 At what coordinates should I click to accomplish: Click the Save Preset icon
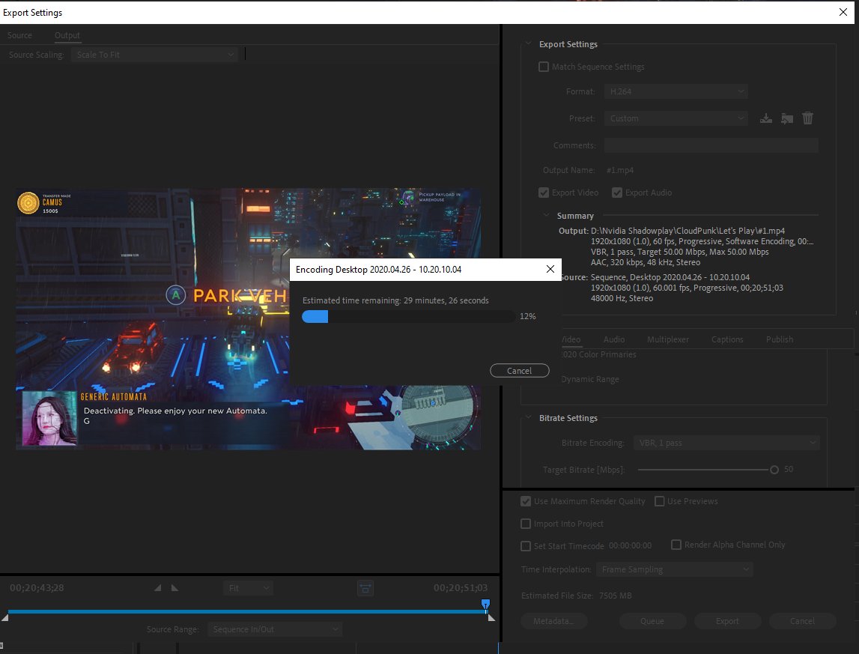[x=766, y=118]
